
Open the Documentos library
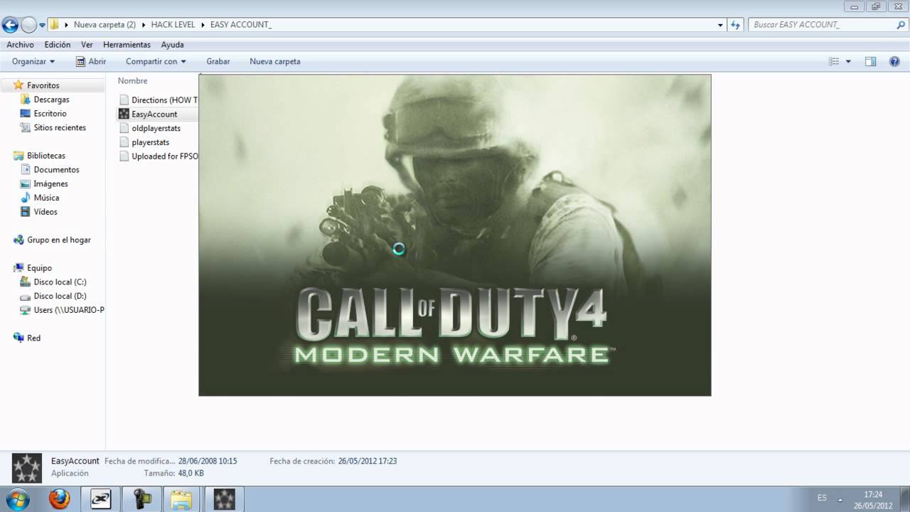[x=56, y=170]
